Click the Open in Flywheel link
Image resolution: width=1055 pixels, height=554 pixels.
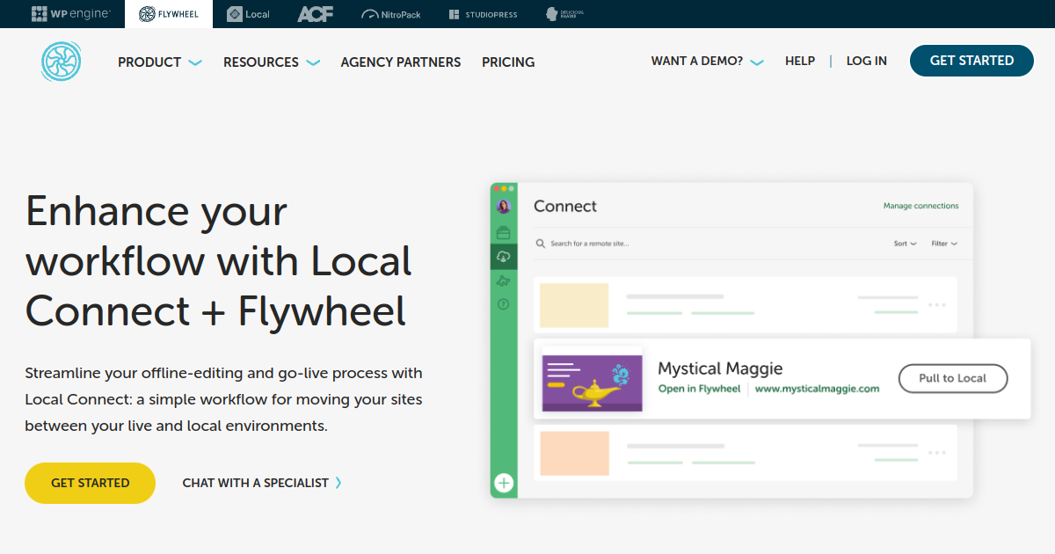click(x=700, y=389)
